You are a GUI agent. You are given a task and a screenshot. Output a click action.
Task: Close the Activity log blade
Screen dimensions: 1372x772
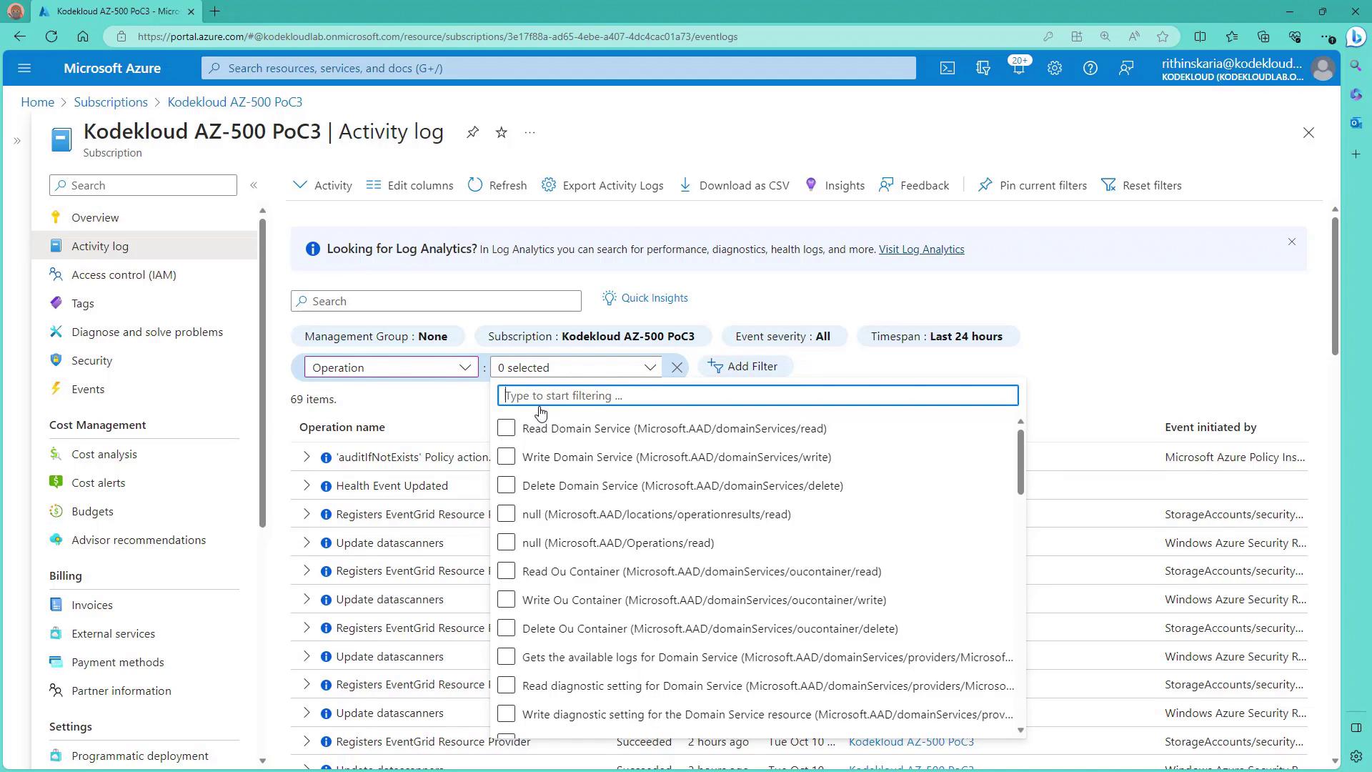point(1308,133)
